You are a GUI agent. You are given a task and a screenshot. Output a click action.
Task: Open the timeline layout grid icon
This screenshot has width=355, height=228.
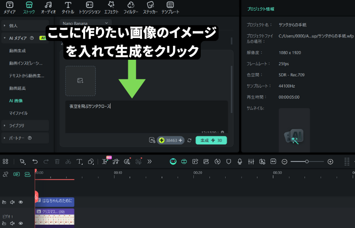6,162
